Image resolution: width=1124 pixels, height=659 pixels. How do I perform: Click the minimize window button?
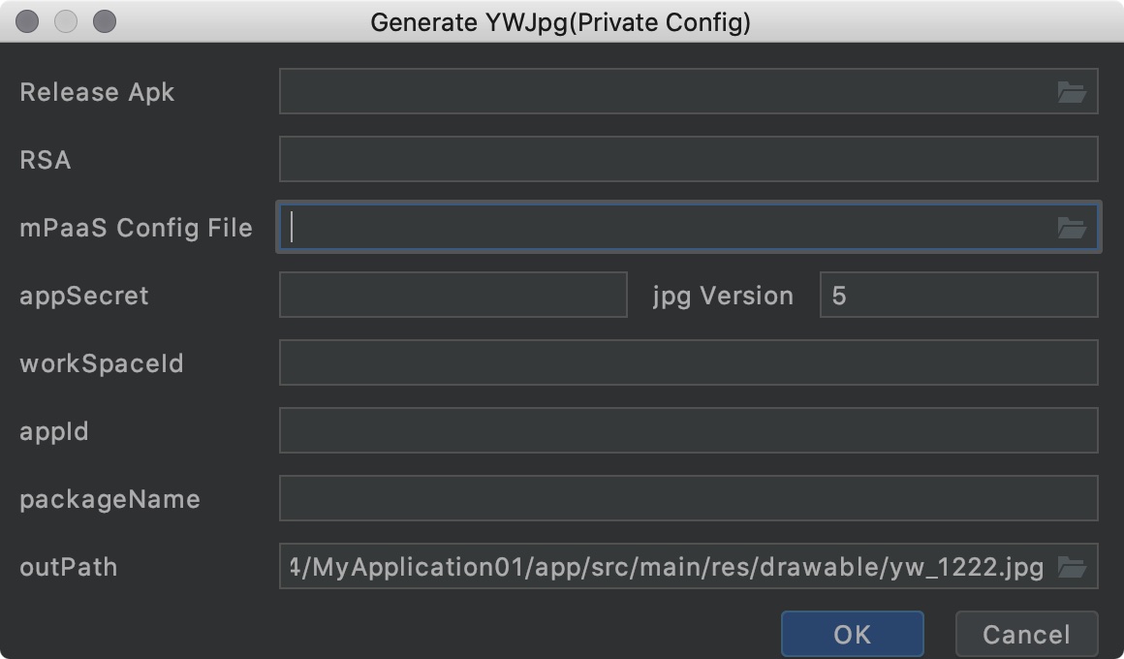(x=66, y=21)
